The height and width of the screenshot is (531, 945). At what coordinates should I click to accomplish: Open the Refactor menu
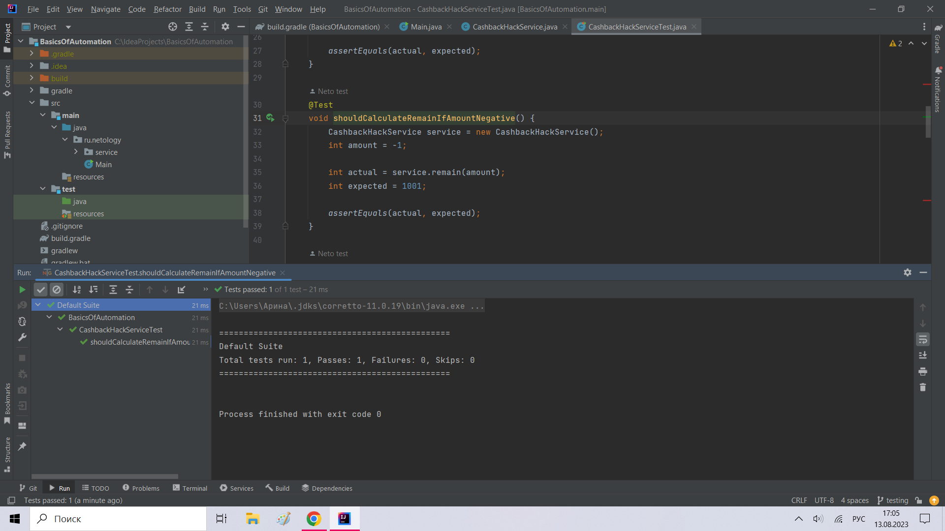[167, 9]
